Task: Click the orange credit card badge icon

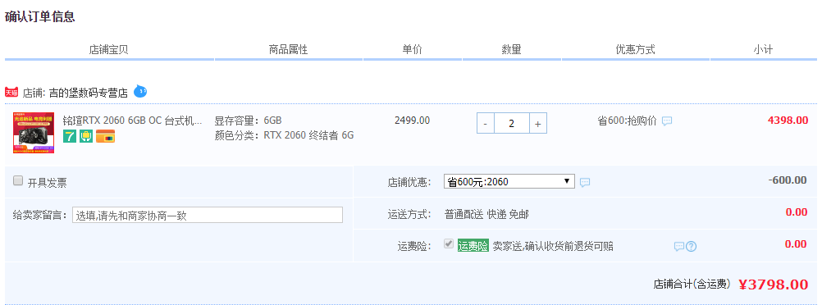Action: coord(105,136)
